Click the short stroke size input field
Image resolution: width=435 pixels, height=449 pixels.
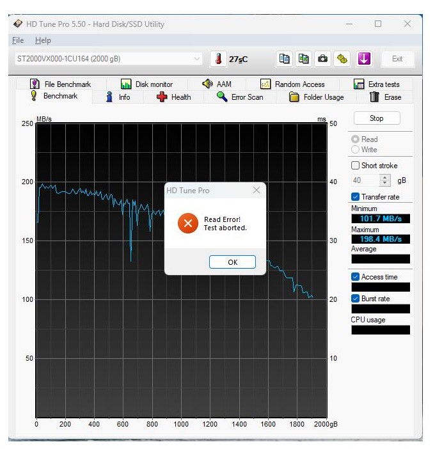pos(365,181)
